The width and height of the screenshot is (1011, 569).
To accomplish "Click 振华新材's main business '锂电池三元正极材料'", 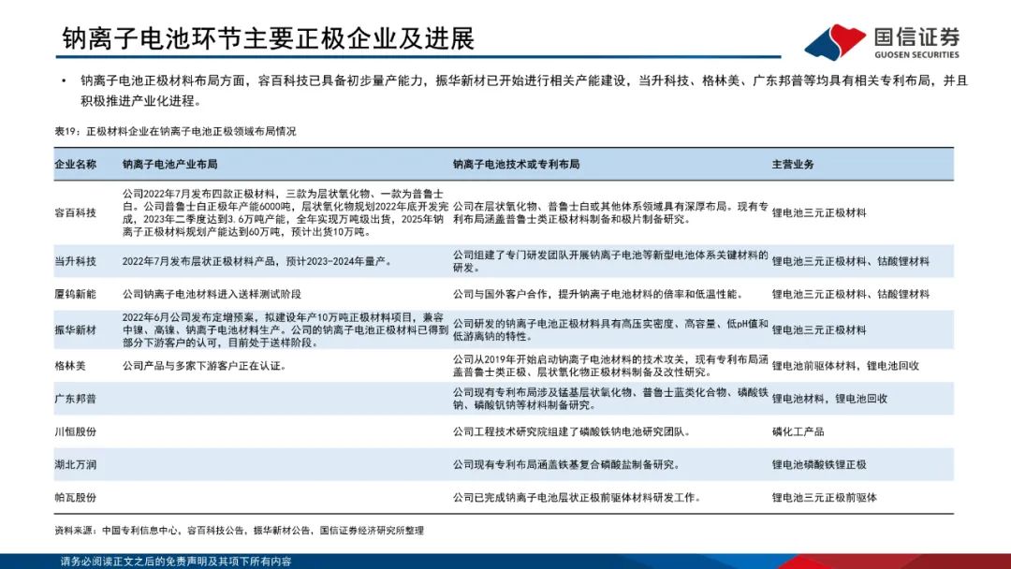I will pyautogui.click(x=819, y=330).
